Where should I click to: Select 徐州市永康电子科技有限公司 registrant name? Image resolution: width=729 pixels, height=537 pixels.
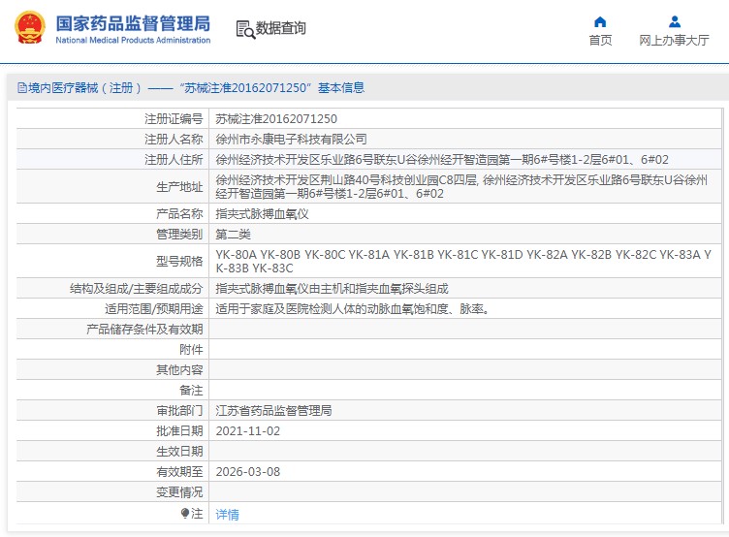coord(291,139)
